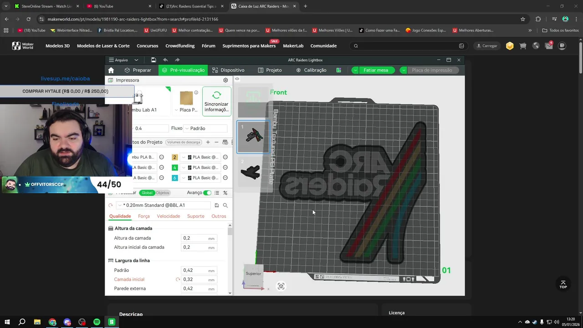Image resolution: width=583 pixels, height=328 pixels.
Task: Click the Fatiar mesa button
Action: click(376, 70)
